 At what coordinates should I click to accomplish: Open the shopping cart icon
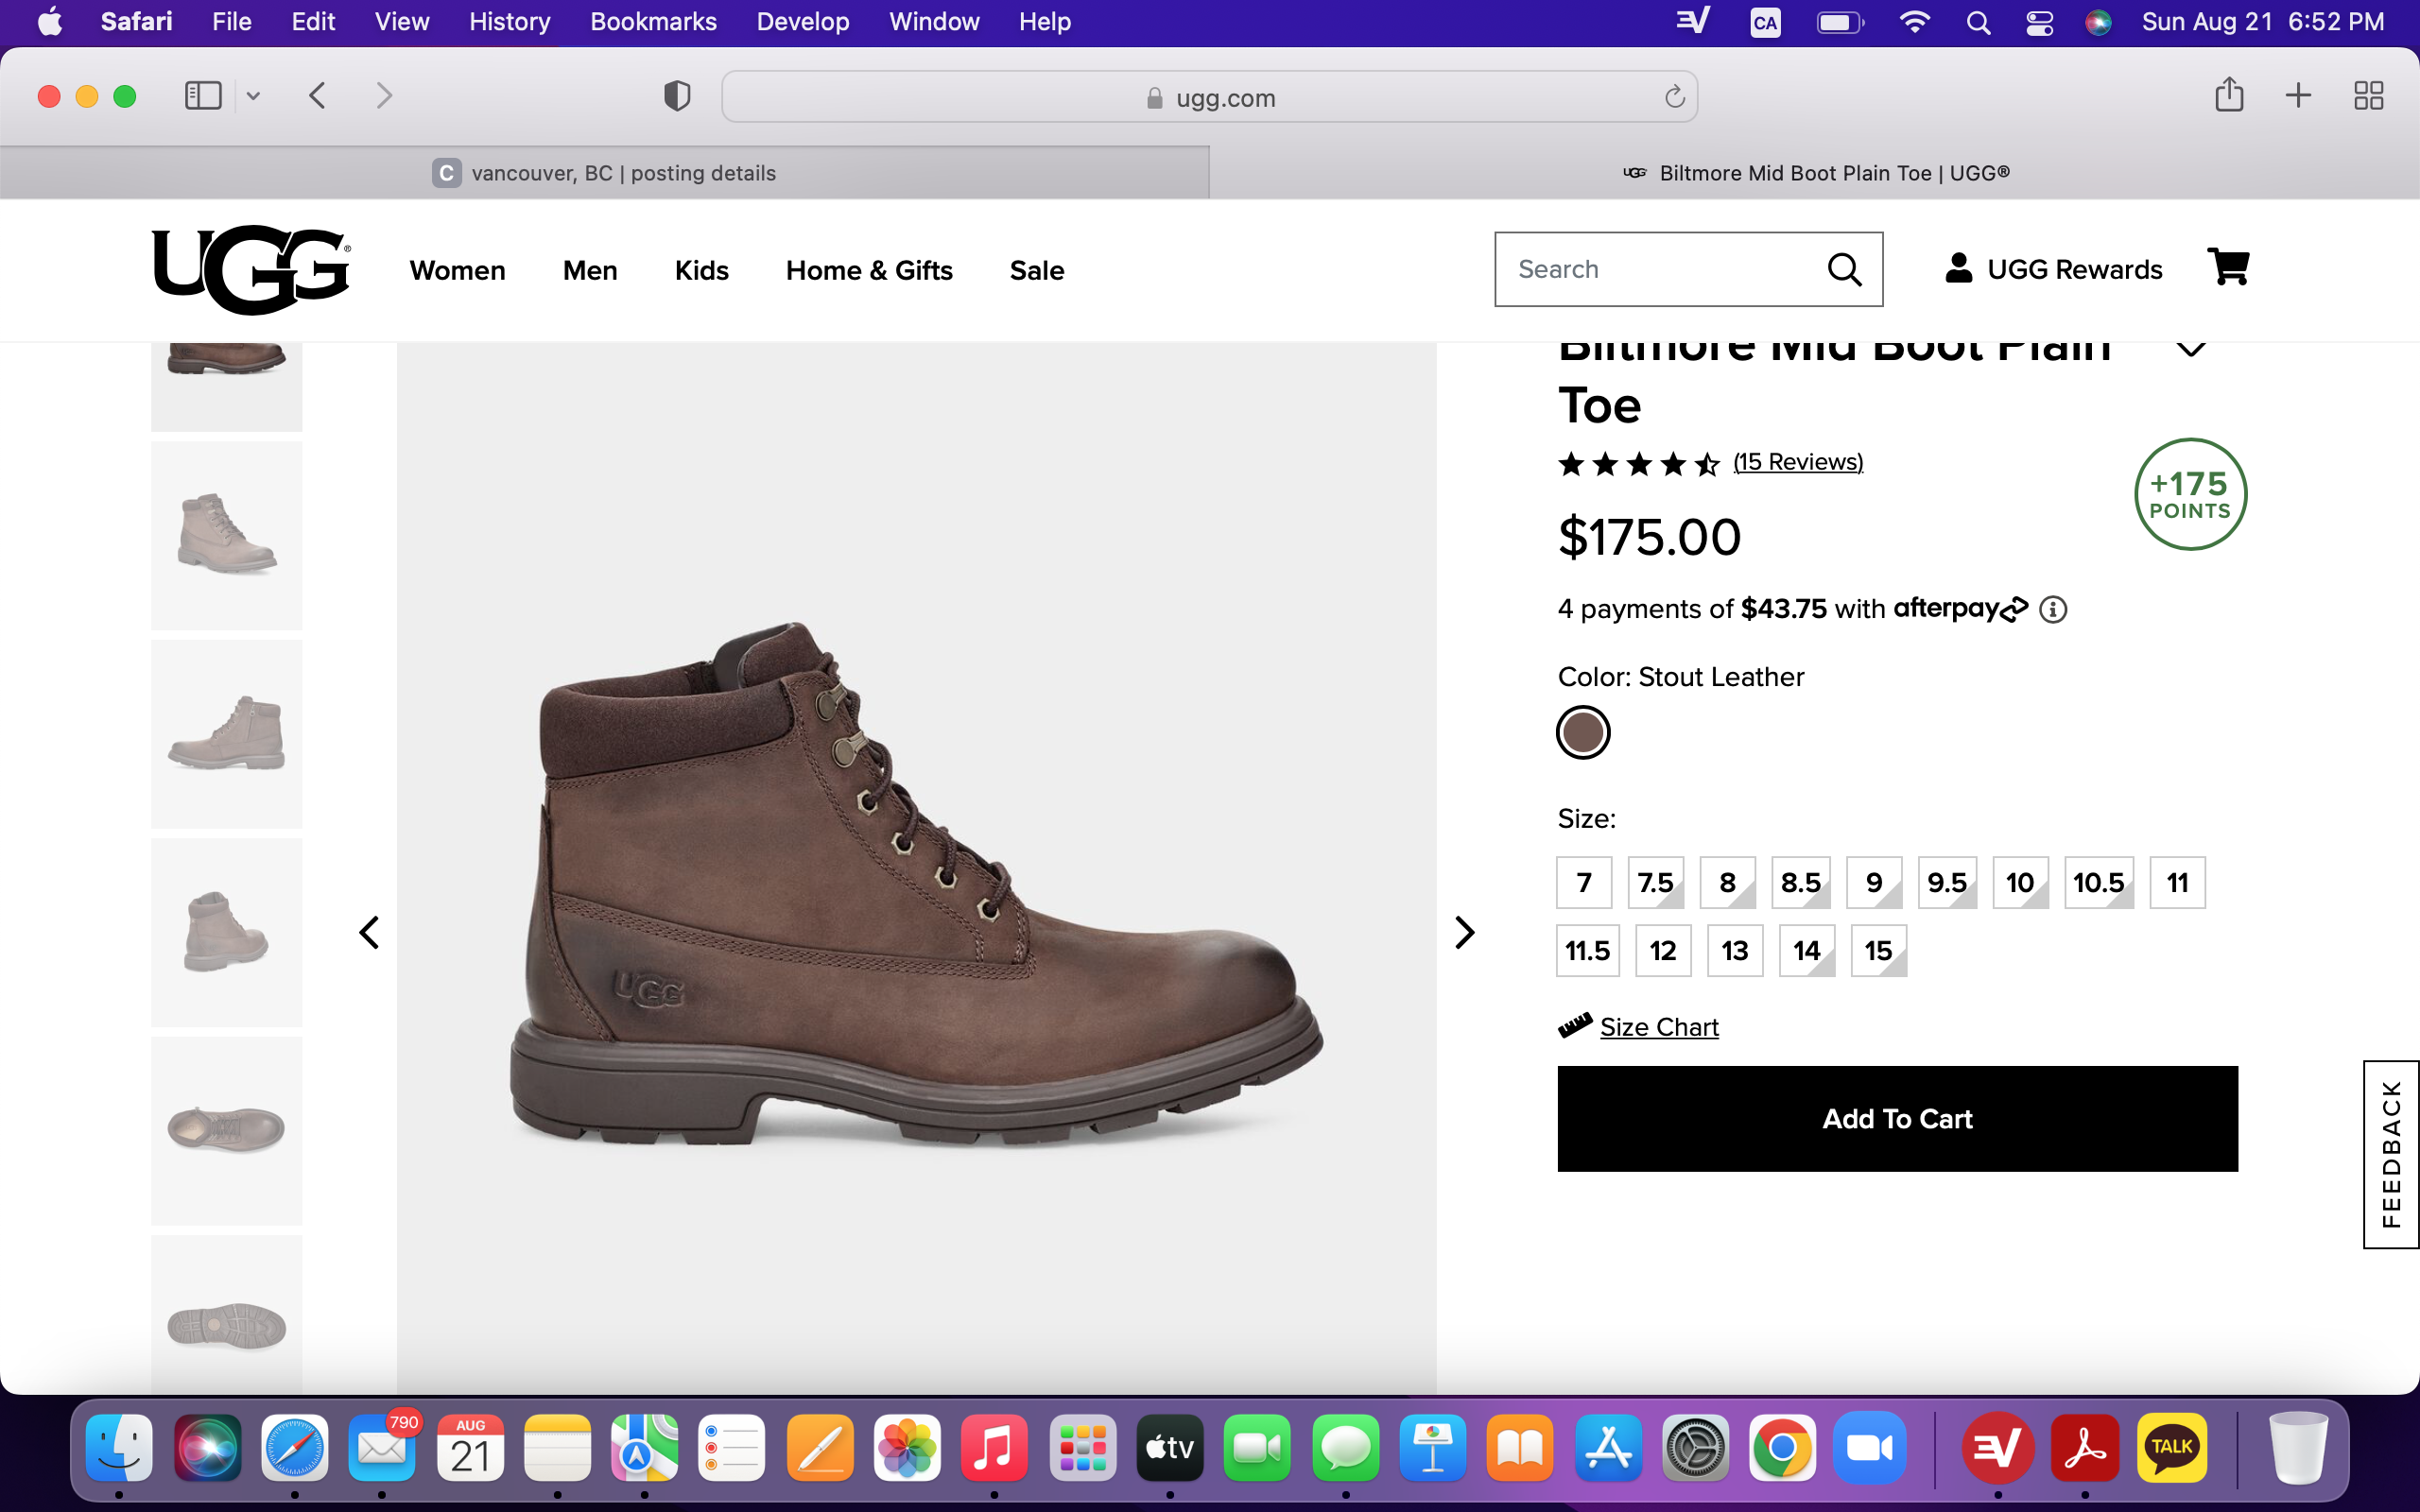pos(2228,267)
